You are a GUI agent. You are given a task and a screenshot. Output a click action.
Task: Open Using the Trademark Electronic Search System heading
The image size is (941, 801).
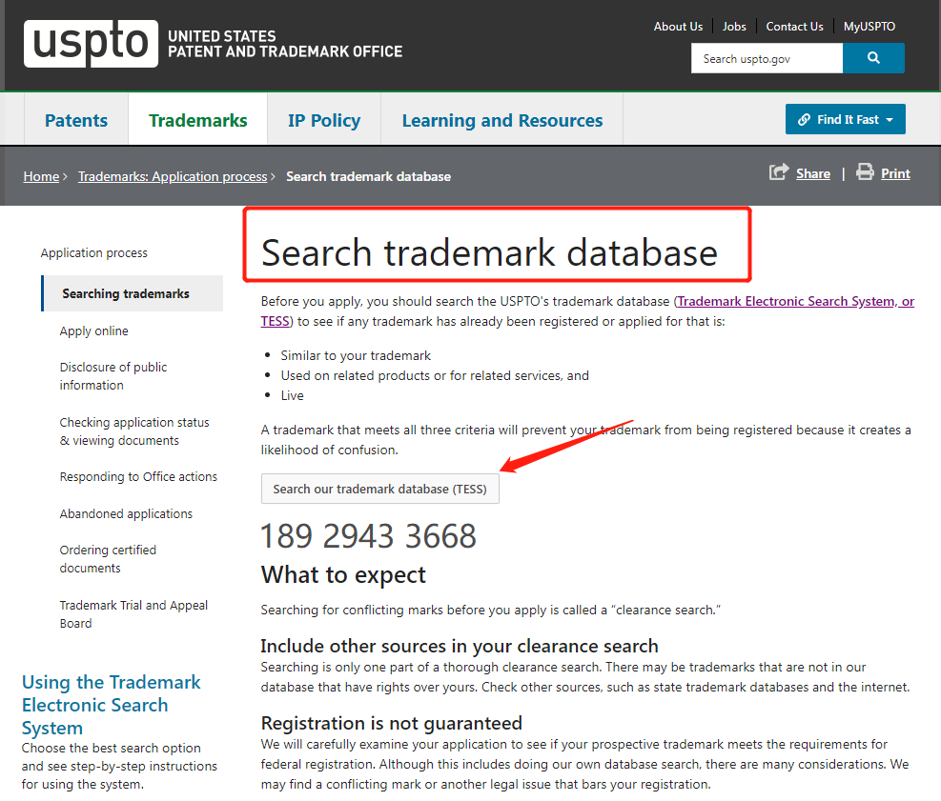pyautogui.click(x=111, y=705)
